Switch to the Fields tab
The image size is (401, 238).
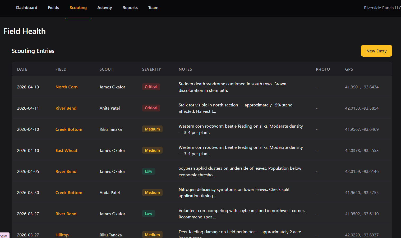pyautogui.click(x=53, y=8)
